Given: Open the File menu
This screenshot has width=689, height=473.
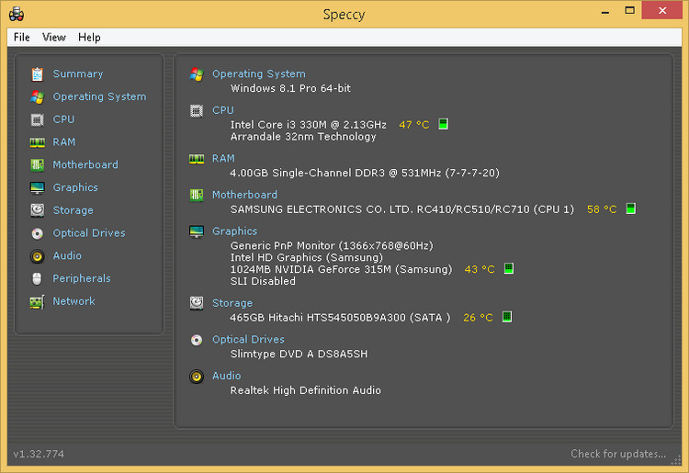Looking at the screenshot, I should coord(21,38).
